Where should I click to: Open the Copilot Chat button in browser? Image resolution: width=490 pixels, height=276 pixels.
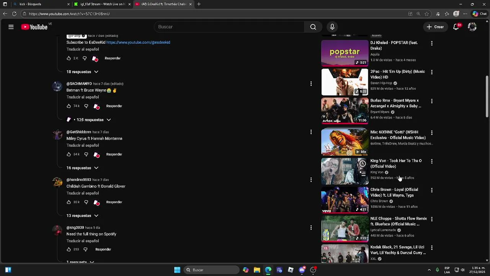(479, 14)
